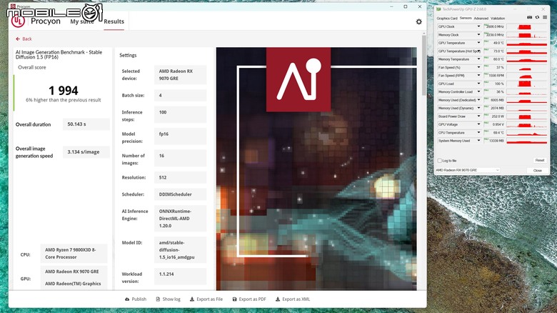Viewport: 557px width, 313px height.
Task: Open GPU-Z Sensors tab
Action: click(x=466, y=18)
